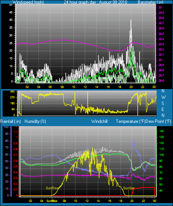This screenshot has width=173, height=206.
Task: Click barometer axis value 29.3
Action: coord(161,44)
